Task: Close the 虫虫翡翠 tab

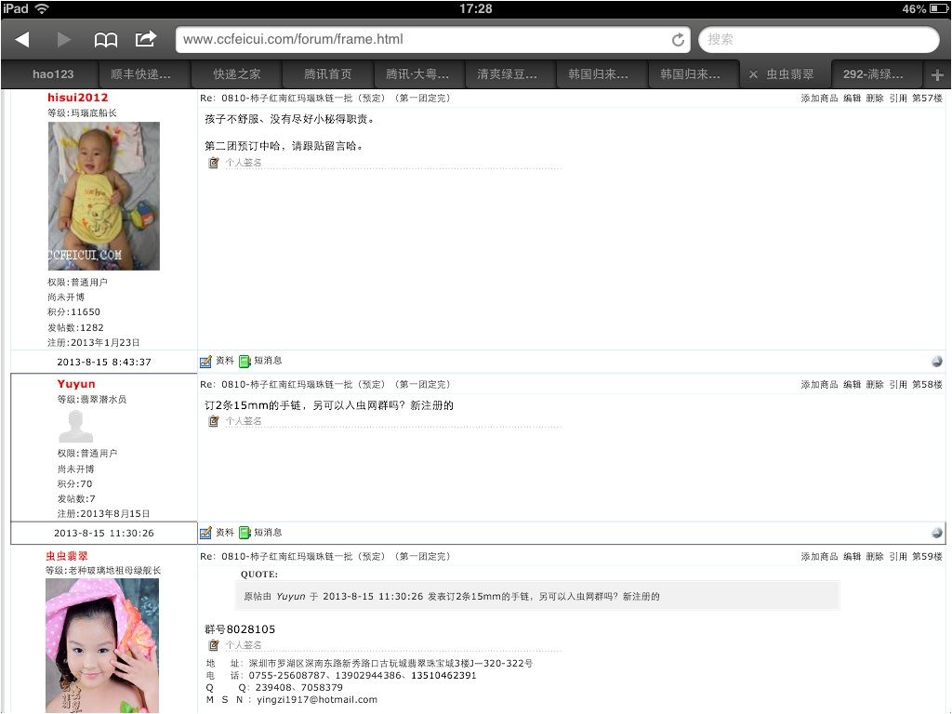Action: [753, 74]
